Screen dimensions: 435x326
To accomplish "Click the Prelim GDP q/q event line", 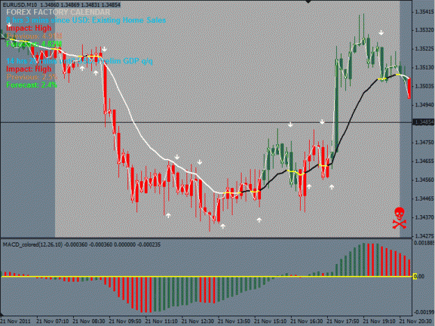I will click(x=79, y=61).
